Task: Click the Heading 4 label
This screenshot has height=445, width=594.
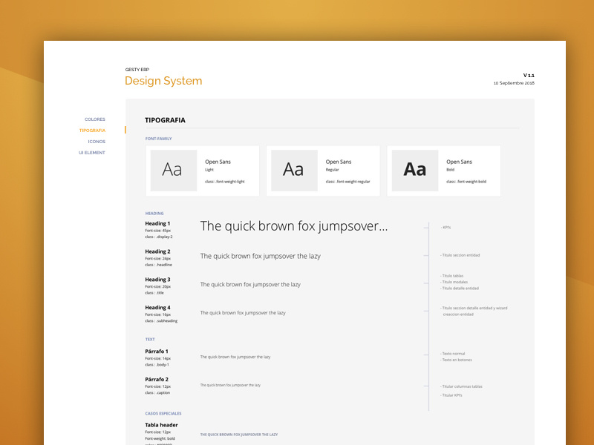Action: (157, 307)
